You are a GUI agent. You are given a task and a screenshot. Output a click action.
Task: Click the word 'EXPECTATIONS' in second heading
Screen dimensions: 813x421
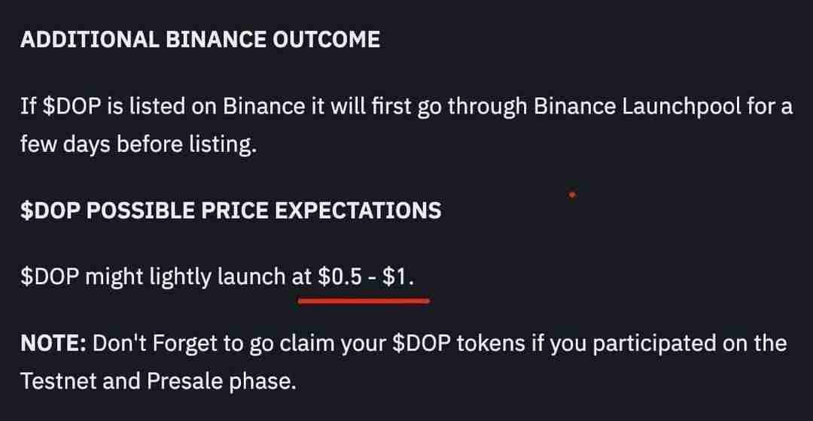358,210
